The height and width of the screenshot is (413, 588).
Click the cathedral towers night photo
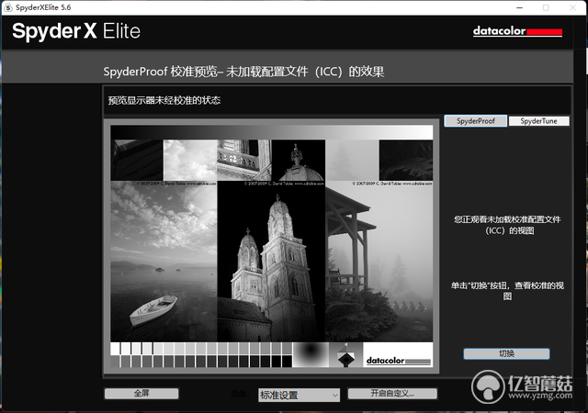coord(271,262)
